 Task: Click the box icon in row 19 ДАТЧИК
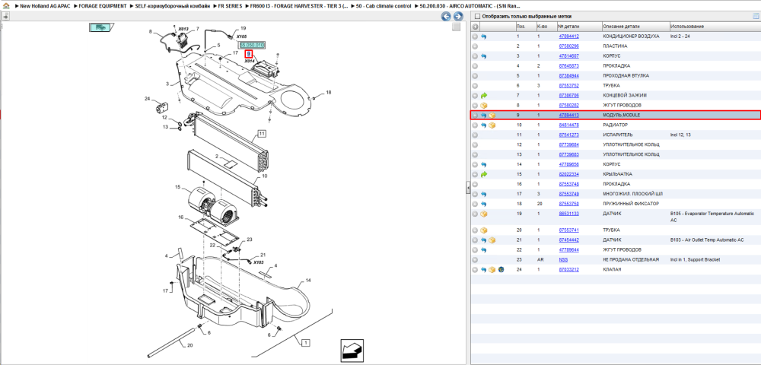coord(484,214)
